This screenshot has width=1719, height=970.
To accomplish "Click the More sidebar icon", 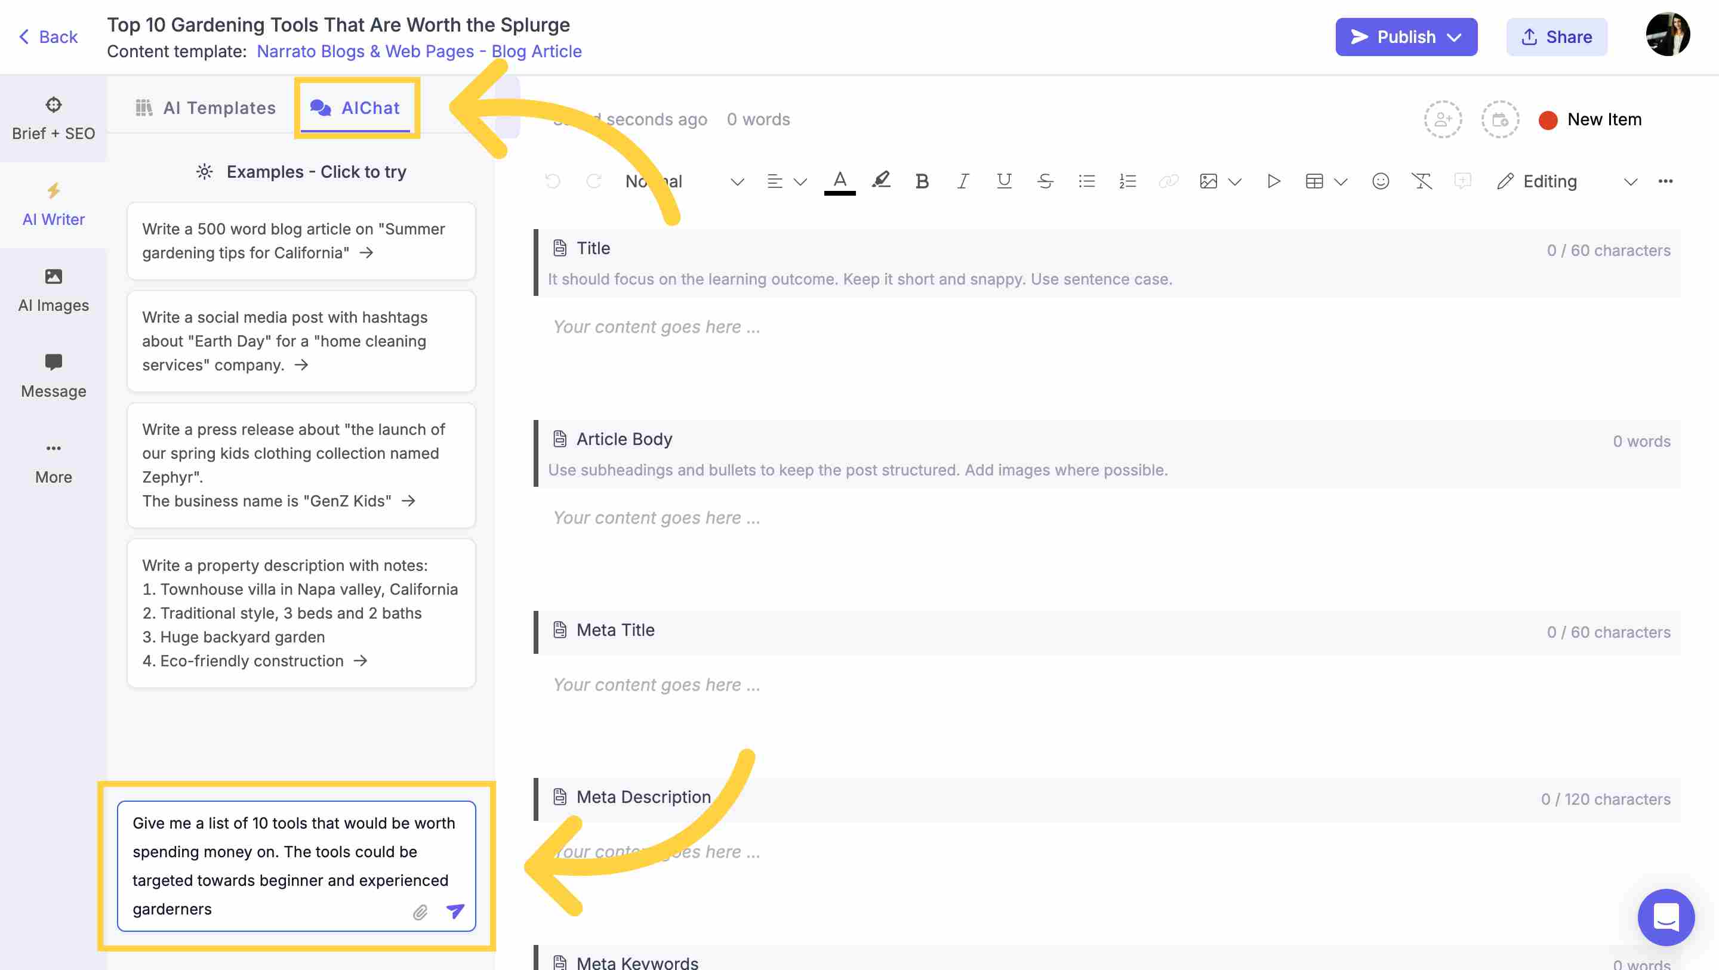I will (53, 461).
